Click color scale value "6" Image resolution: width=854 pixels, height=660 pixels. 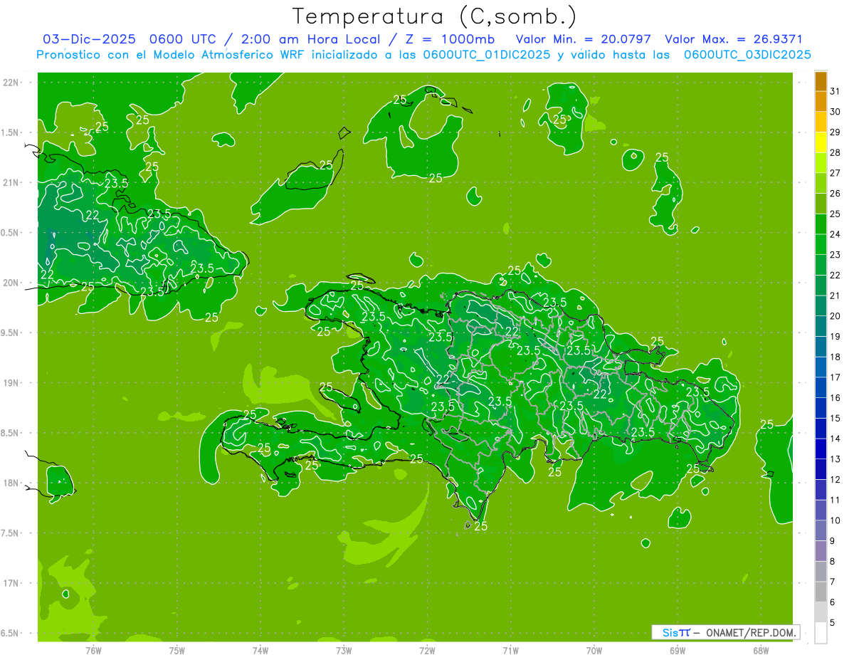point(832,603)
